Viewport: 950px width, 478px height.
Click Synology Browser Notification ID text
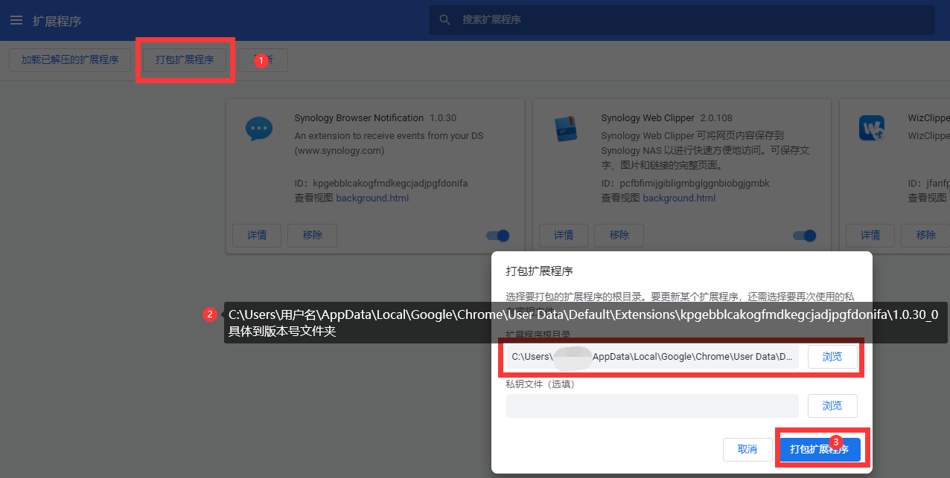381,183
